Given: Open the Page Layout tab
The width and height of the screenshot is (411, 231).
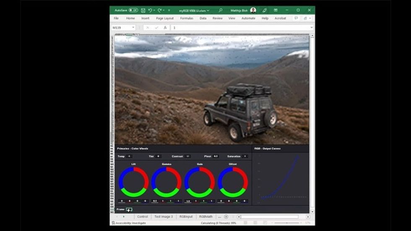Looking at the screenshot, I should click(164, 18).
